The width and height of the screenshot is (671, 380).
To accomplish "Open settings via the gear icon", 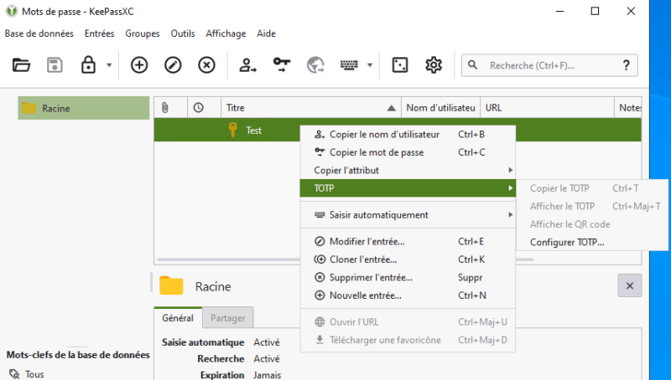I will click(x=434, y=65).
